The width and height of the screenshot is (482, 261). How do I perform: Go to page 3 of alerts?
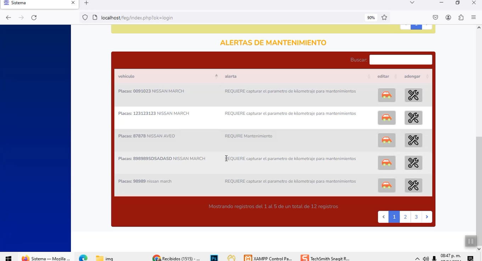point(416,217)
